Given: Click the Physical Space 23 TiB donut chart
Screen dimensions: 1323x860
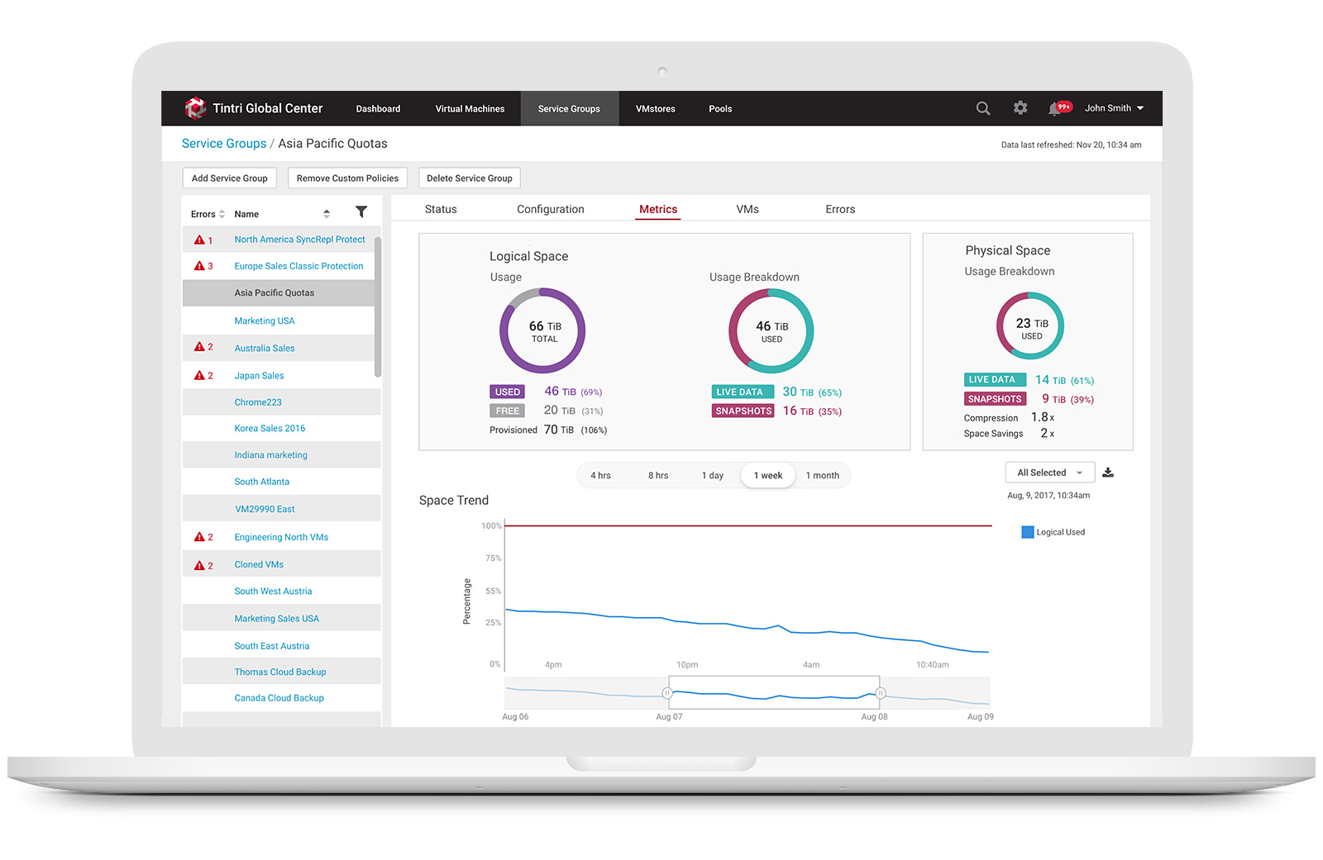Looking at the screenshot, I should [1030, 325].
